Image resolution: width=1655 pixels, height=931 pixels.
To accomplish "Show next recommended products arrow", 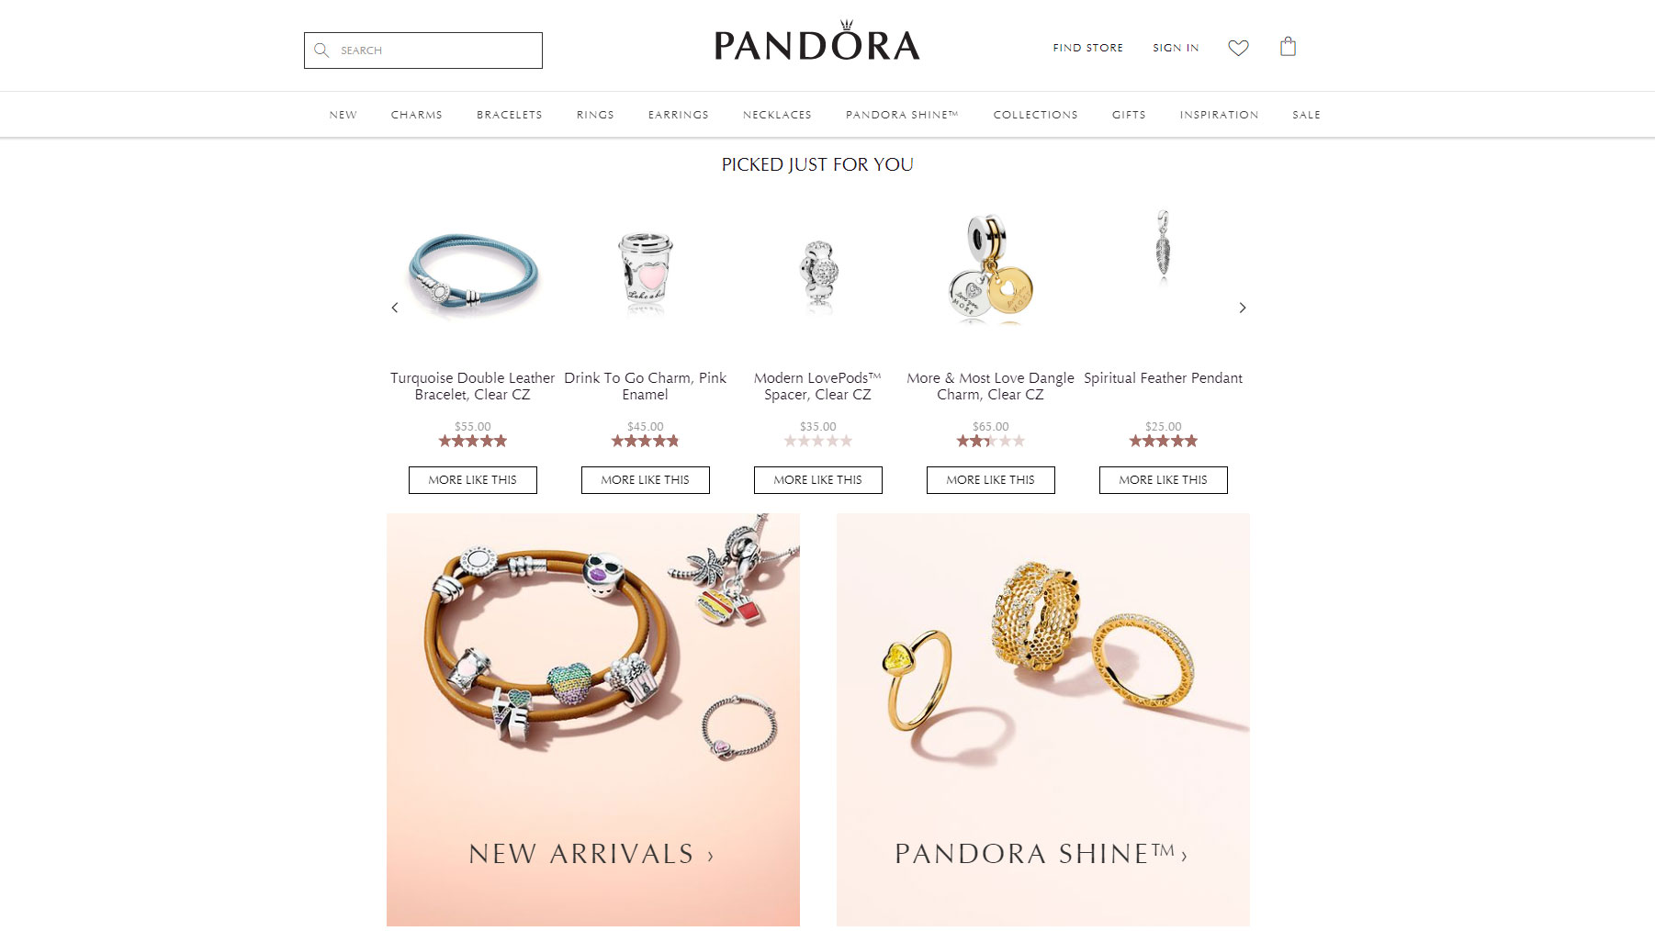I will point(1243,308).
